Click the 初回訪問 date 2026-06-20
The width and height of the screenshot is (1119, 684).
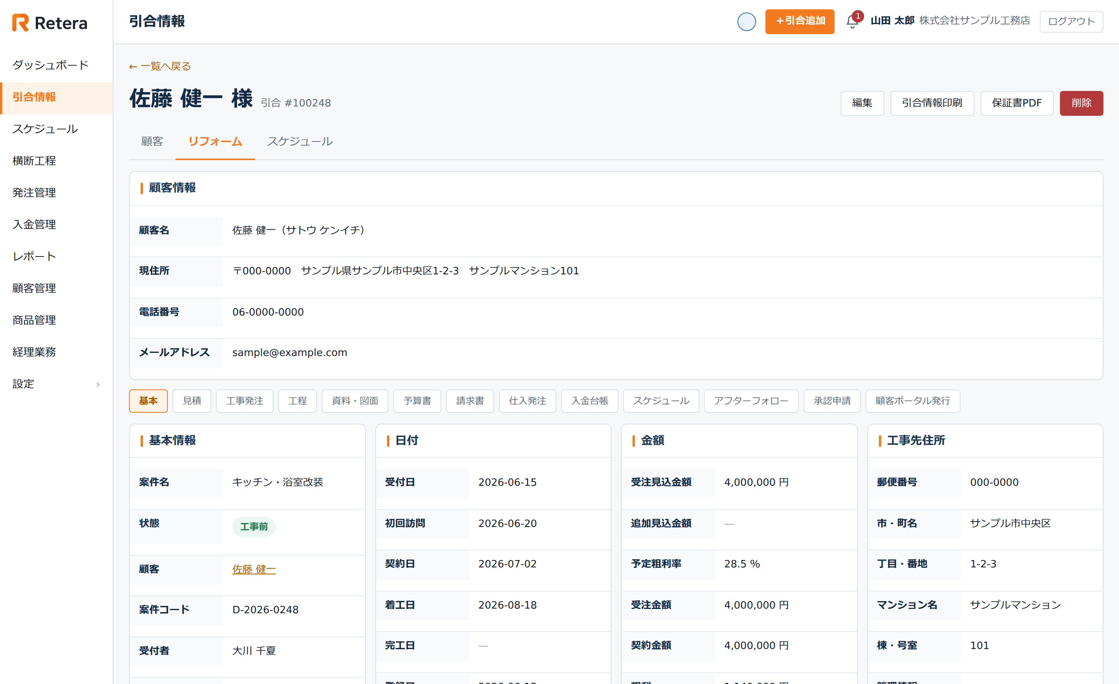pyautogui.click(x=507, y=523)
